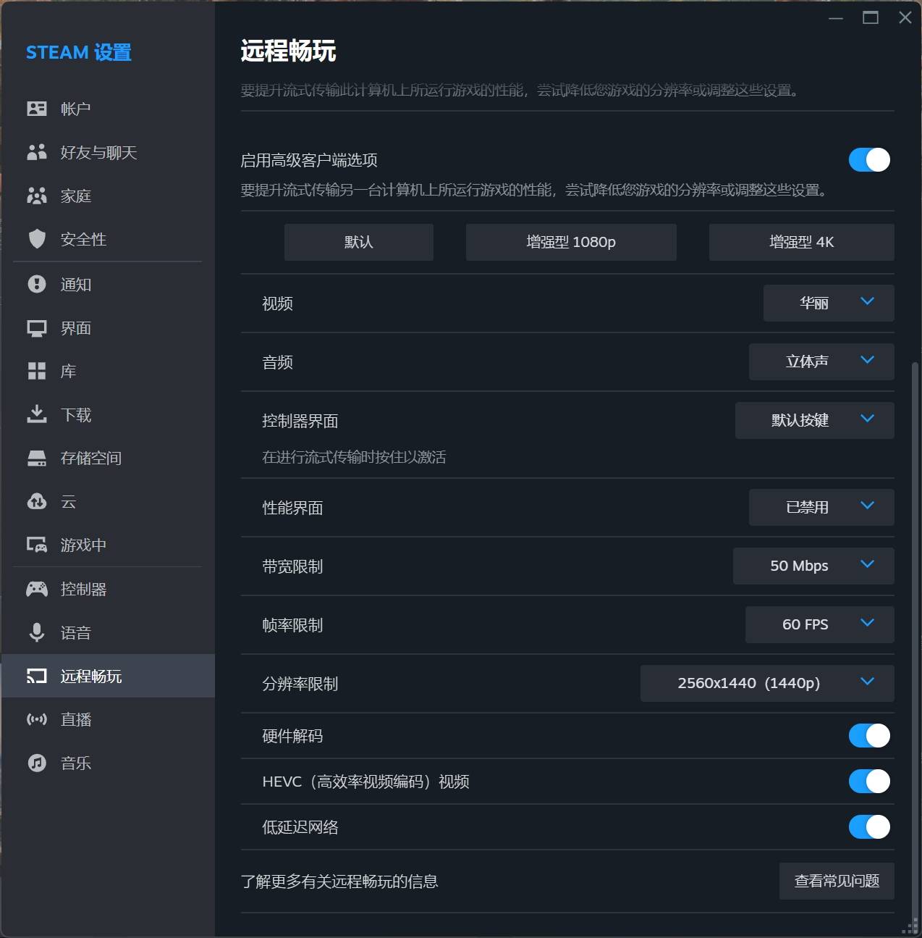Minimize the Steam settings window
This screenshot has width=922, height=938.
(x=836, y=18)
